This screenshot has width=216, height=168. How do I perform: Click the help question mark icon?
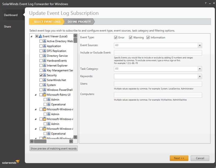[206, 3]
